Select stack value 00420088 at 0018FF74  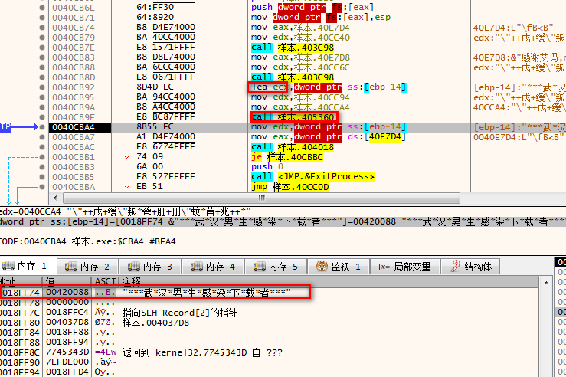point(57,292)
